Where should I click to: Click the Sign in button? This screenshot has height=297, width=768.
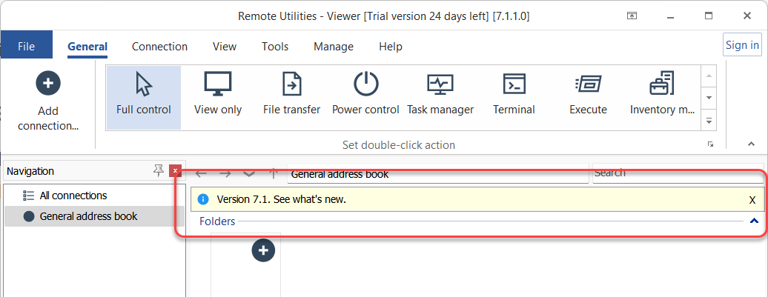pos(742,45)
